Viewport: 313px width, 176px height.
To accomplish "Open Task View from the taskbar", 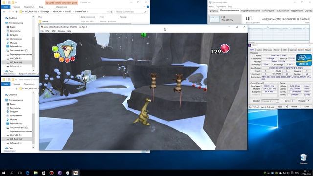I will point(20,173).
